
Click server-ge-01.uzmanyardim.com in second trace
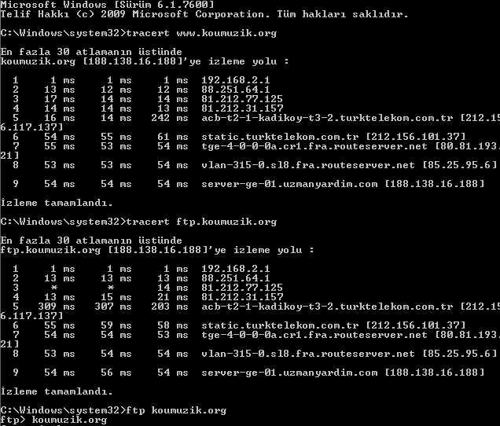coord(289,373)
